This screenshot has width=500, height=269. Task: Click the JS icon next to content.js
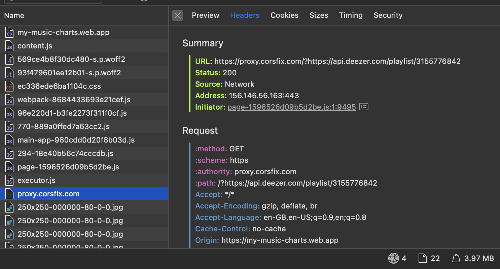(9, 46)
